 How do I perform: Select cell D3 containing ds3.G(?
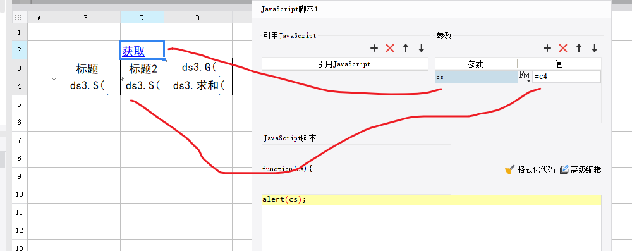click(198, 68)
